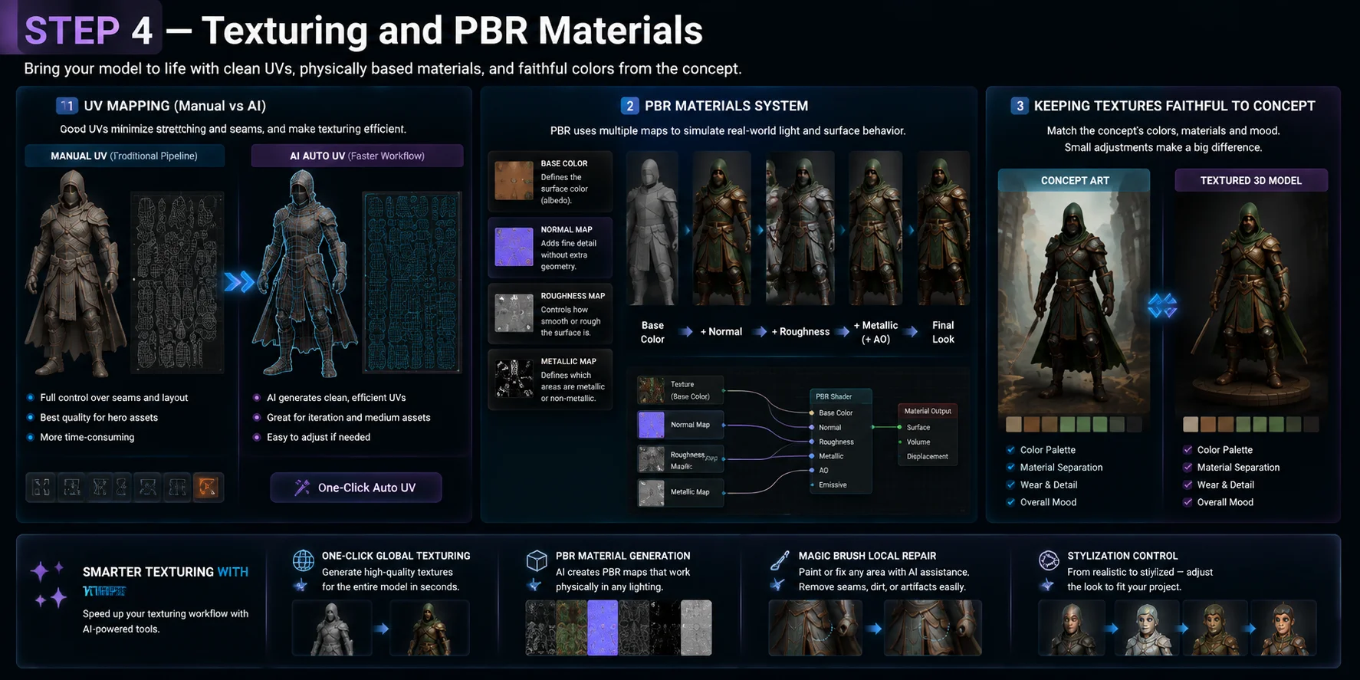The height and width of the screenshot is (680, 1360).
Task: Select the CONCEPT ART header tab
Action: point(1074,180)
